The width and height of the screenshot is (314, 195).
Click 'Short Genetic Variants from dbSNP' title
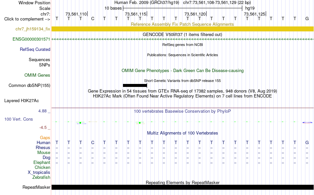[182, 81]
